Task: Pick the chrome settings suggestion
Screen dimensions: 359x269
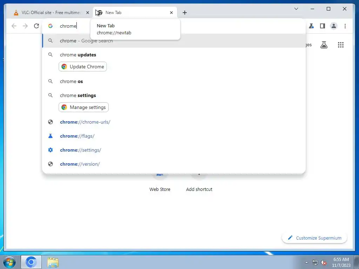Action: [x=174, y=95]
